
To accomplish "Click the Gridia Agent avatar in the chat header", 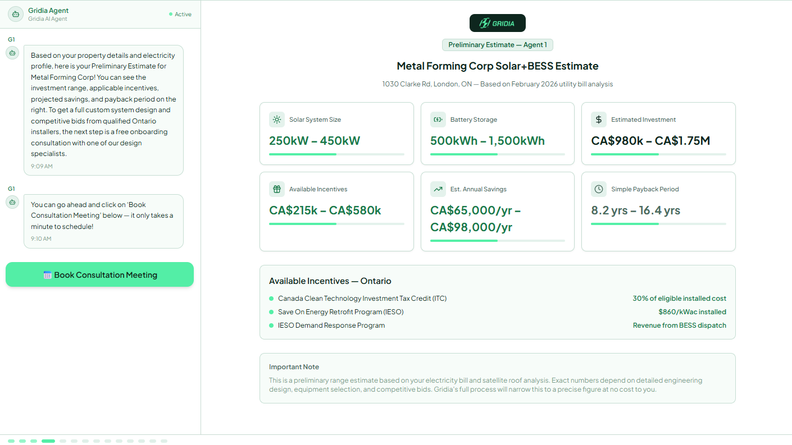I will coord(16,15).
